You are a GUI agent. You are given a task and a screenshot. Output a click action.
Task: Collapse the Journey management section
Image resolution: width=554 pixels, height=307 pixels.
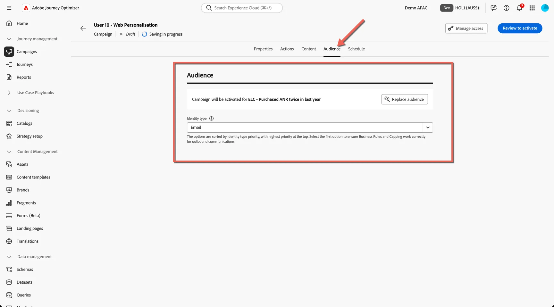click(9, 39)
